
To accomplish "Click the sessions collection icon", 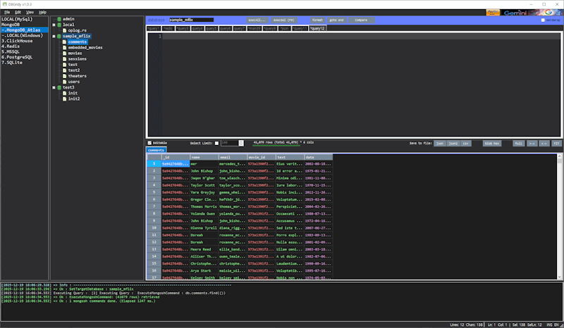I will [65, 59].
